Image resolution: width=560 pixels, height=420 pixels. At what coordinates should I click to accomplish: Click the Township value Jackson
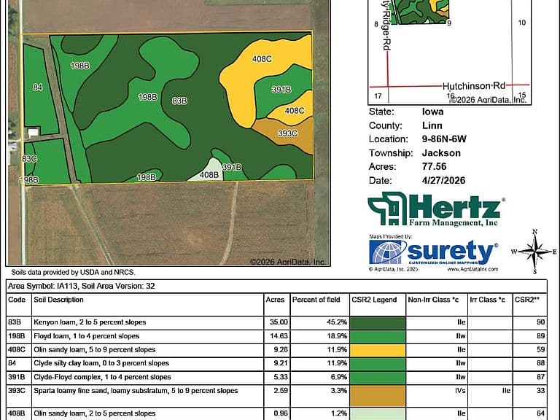(x=441, y=153)
